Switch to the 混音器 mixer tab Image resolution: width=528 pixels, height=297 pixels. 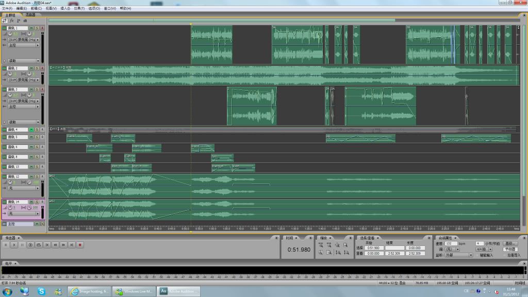coord(30,15)
